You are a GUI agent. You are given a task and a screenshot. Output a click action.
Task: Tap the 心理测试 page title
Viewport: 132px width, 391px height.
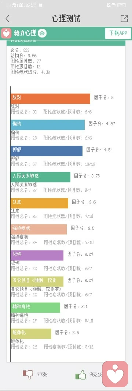coord(66,18)
